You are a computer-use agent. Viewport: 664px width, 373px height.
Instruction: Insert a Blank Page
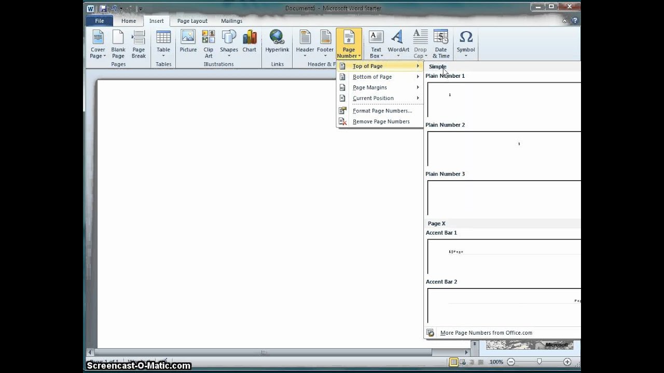[x=118, y=45]
